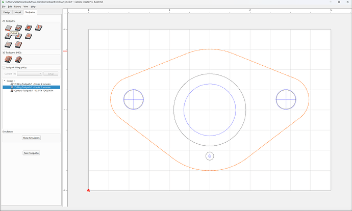Open the Current Tile dropdown
This screenshot has width=352, height=211.
[30, 74]
